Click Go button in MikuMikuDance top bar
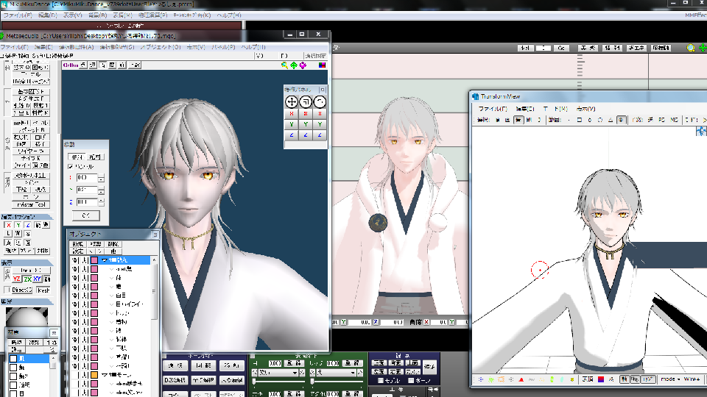This screenshot has width=707, height=397. click(561, 48)
